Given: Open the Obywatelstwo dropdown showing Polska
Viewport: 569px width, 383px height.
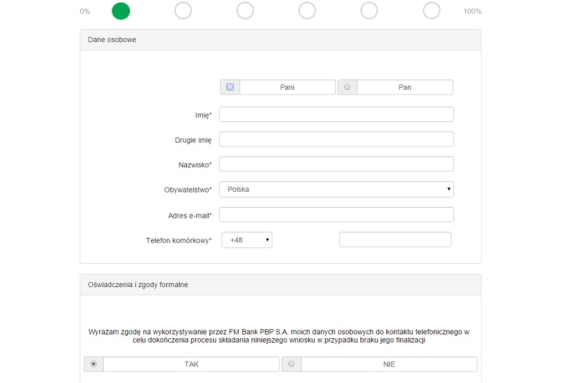Looking at the screenshot, I should pyautogui.click(x=336, y=189).
